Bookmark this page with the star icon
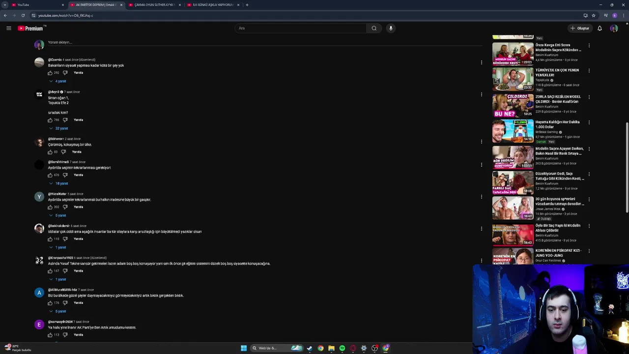The width and height of the screenshot is (629, 354). pos(594,15)
